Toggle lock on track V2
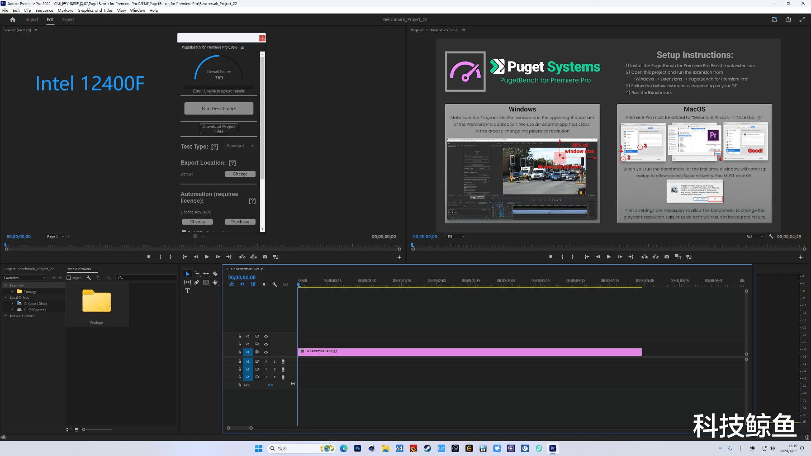Image resolution: width=811 pixels, height=456 pixels. pyautogui.click(x=239, y=344)
